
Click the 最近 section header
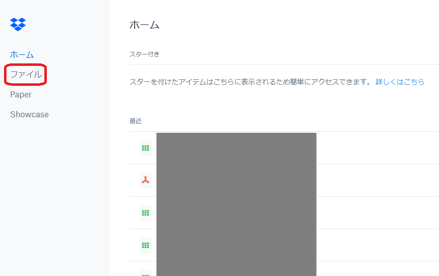(136, 121)
